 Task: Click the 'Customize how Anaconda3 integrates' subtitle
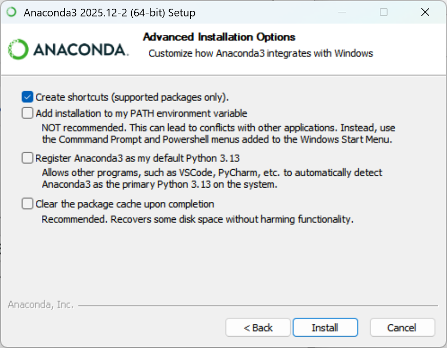[260, 53]
